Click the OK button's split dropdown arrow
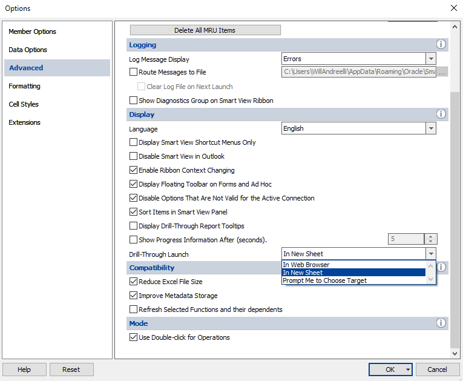 (408, 369)
